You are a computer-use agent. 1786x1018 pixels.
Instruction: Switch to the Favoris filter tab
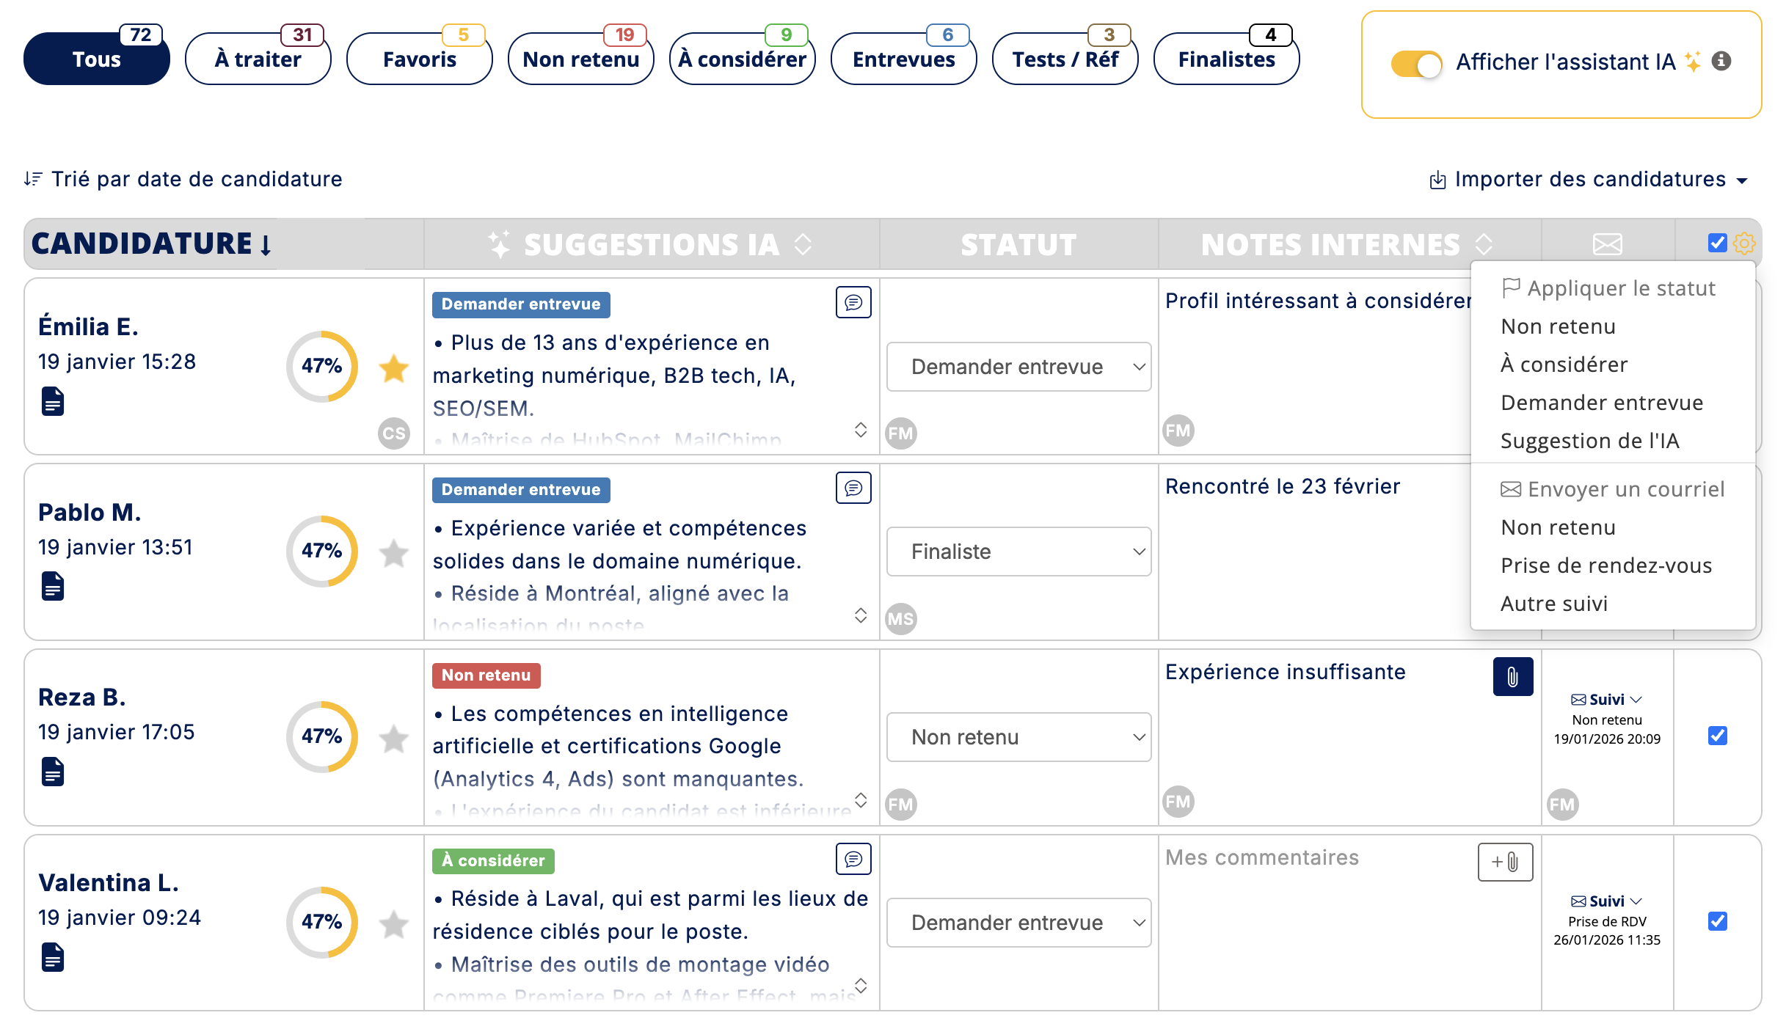(418, 59)
